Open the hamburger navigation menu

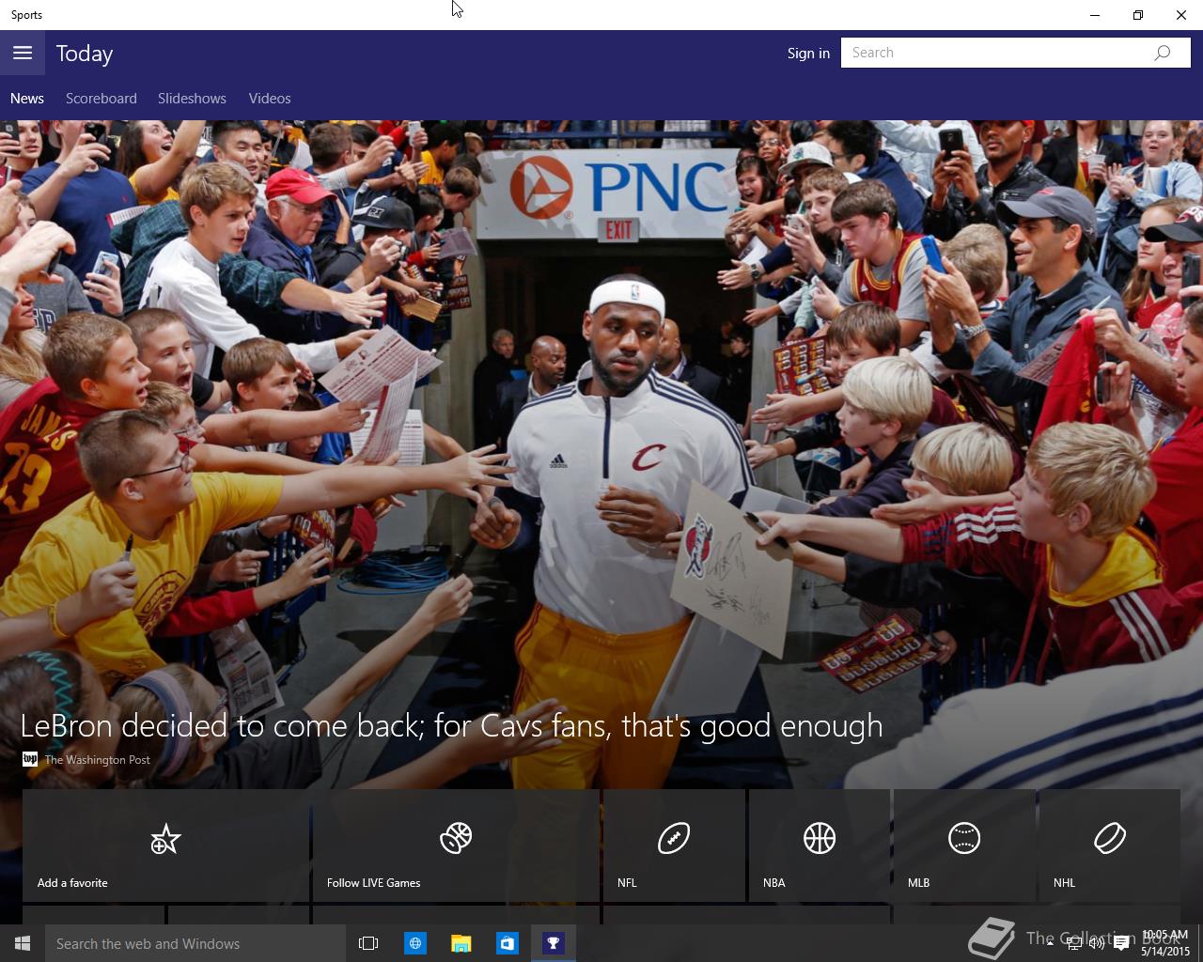point(23,53)
